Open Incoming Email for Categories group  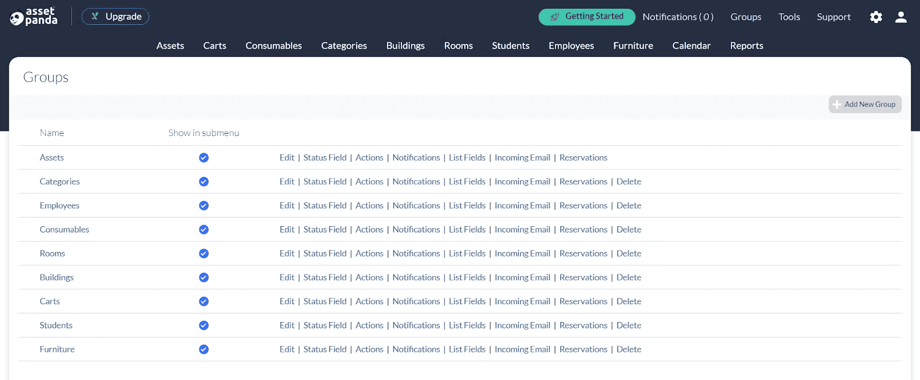click(522, 182)
